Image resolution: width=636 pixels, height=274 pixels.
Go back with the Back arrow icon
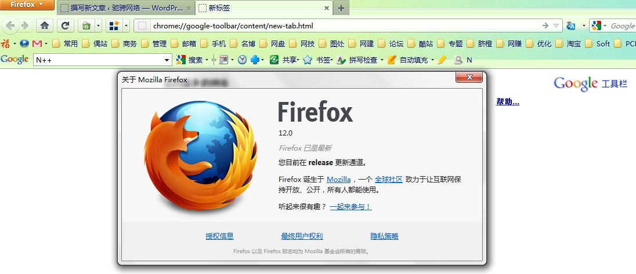(x=10, y=25)
